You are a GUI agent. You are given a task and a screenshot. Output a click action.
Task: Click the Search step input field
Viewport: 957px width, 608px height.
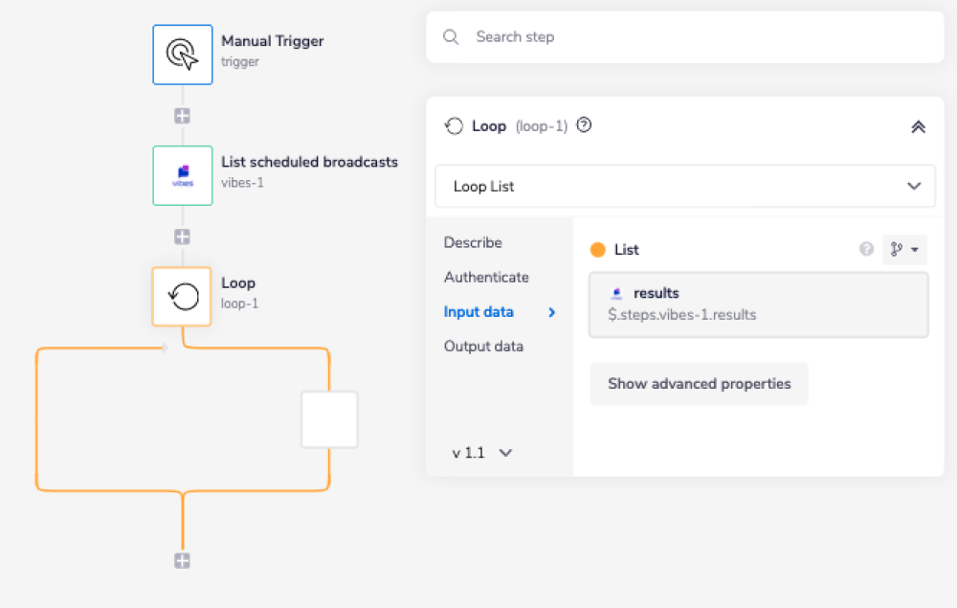pyautogui.click(x=699, y=37)
